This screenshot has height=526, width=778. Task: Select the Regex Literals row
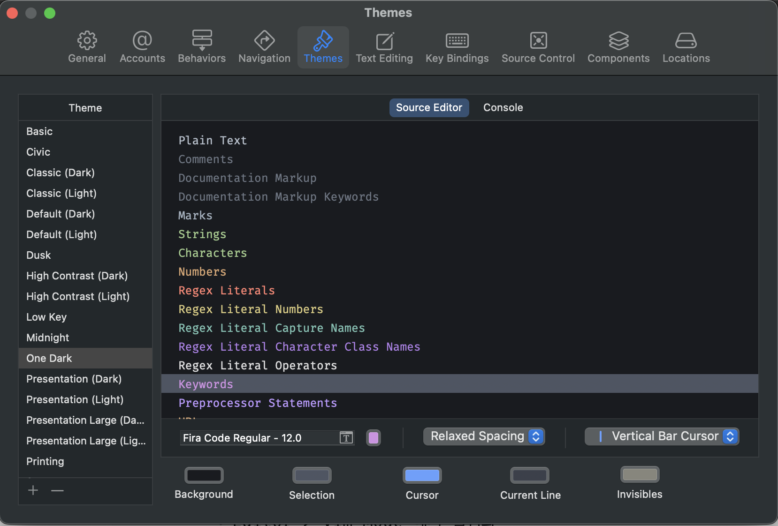click(460, 290)
